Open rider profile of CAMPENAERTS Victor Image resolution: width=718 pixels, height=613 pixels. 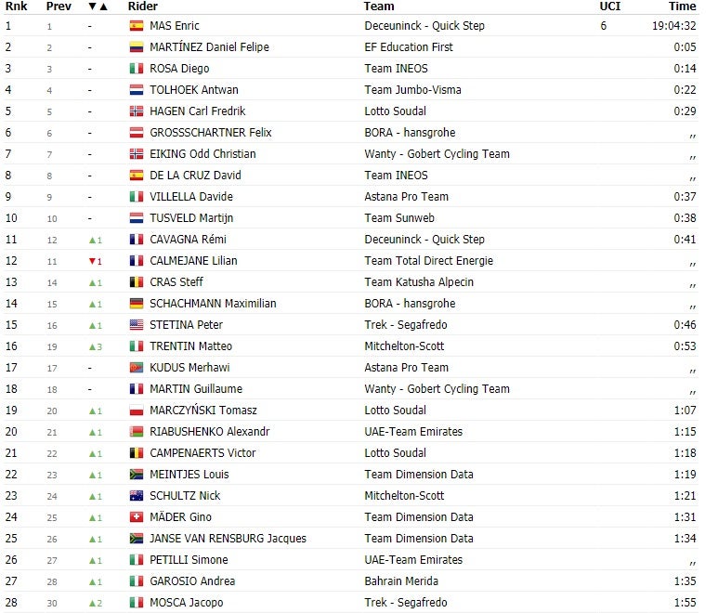pos(202,453)
